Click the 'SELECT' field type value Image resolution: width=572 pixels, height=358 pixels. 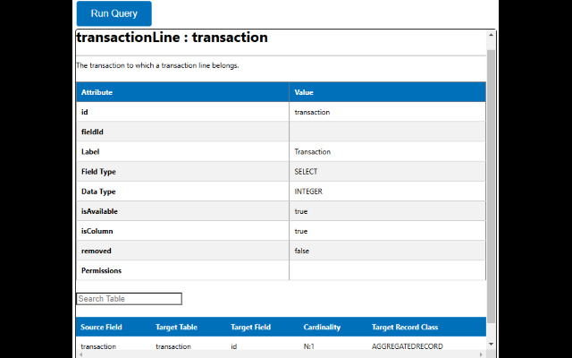pyautogui.click(x=306, y=172)
